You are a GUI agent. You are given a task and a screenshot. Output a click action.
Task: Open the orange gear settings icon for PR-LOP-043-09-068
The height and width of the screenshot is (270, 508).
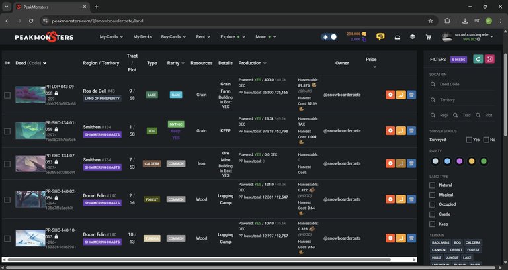(x=390, y=95)
